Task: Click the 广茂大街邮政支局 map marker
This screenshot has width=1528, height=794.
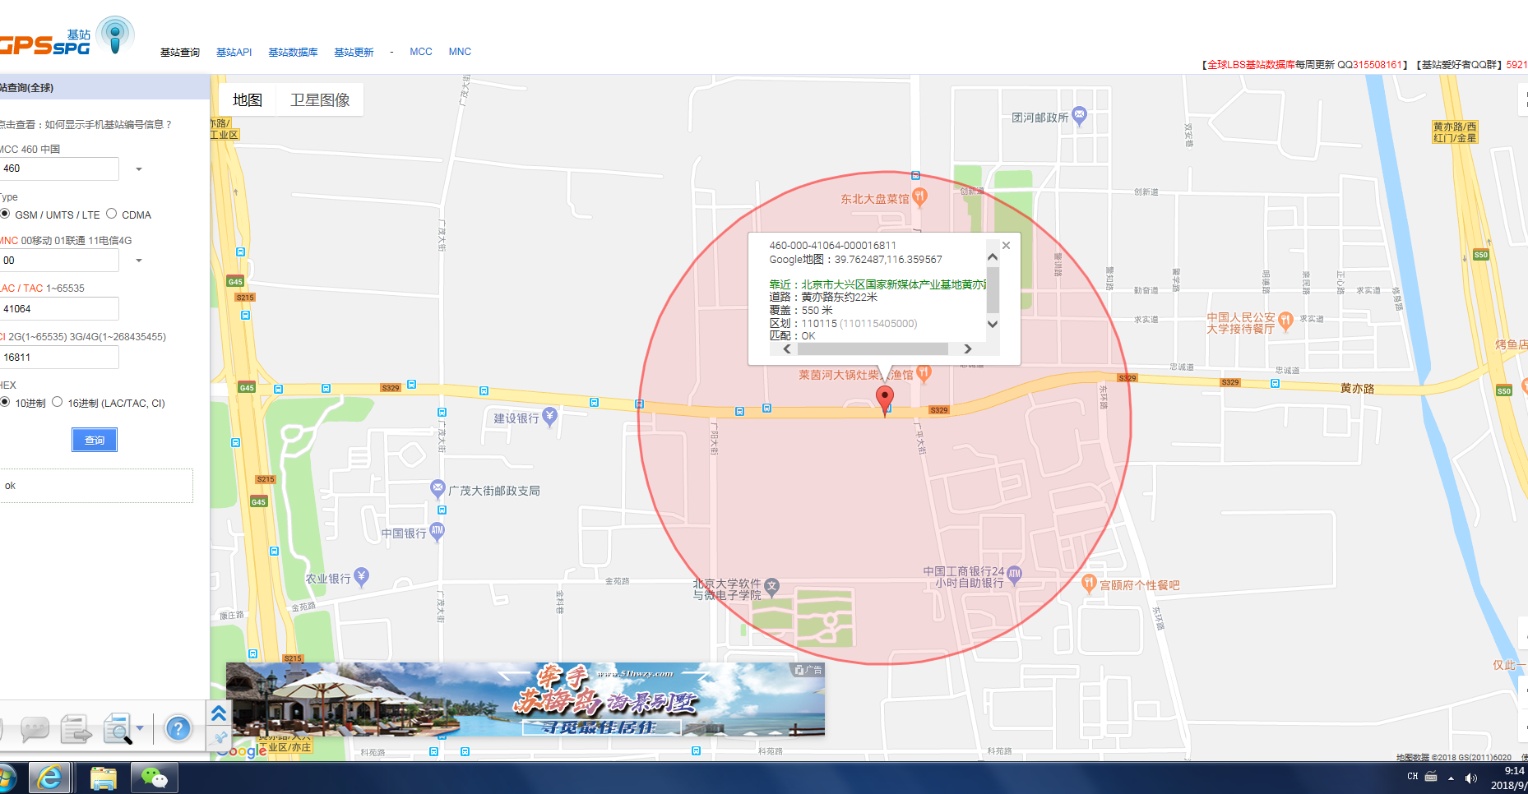Action: (438, 489)
